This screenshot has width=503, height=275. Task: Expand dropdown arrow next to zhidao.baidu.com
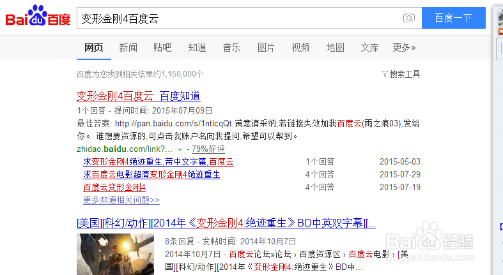(180, 149)
